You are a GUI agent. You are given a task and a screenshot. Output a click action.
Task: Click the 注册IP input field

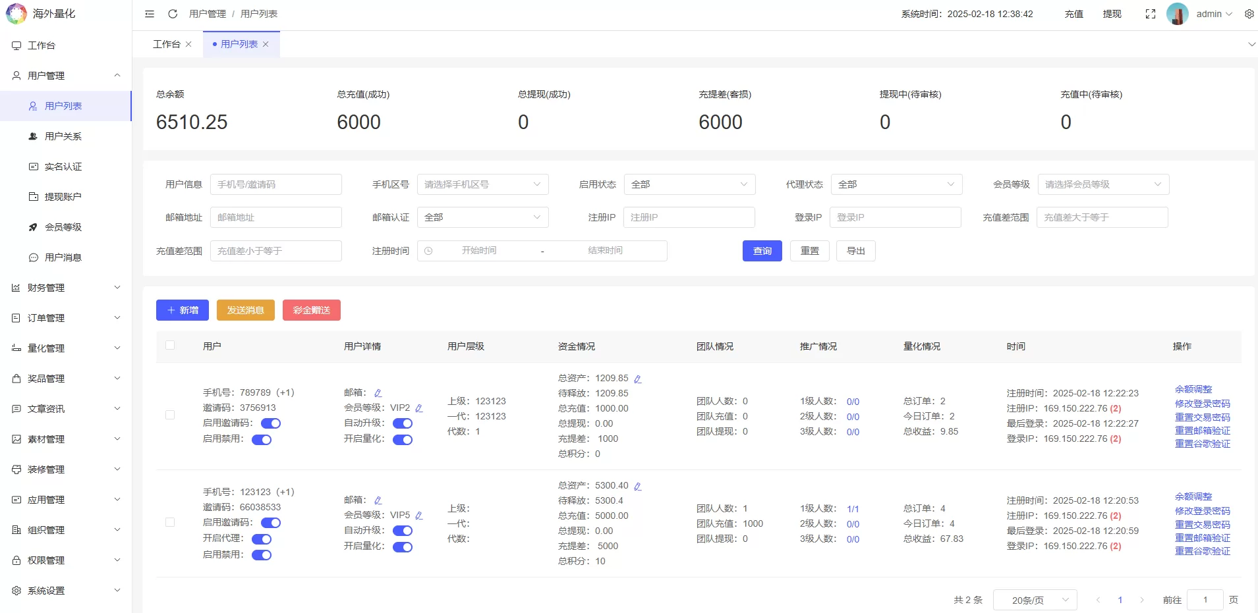(689, 217)
